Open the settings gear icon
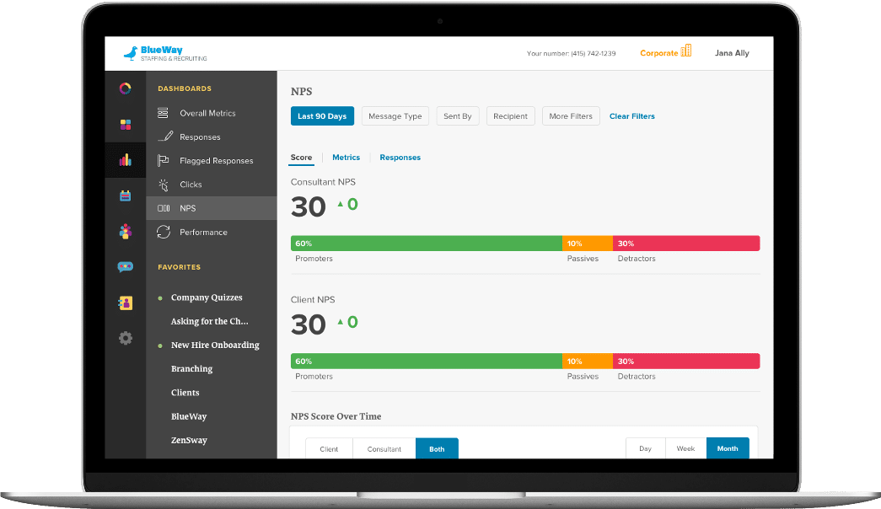Screen dimensions: 881x509 pyautogui.click(x=125, y=338)
